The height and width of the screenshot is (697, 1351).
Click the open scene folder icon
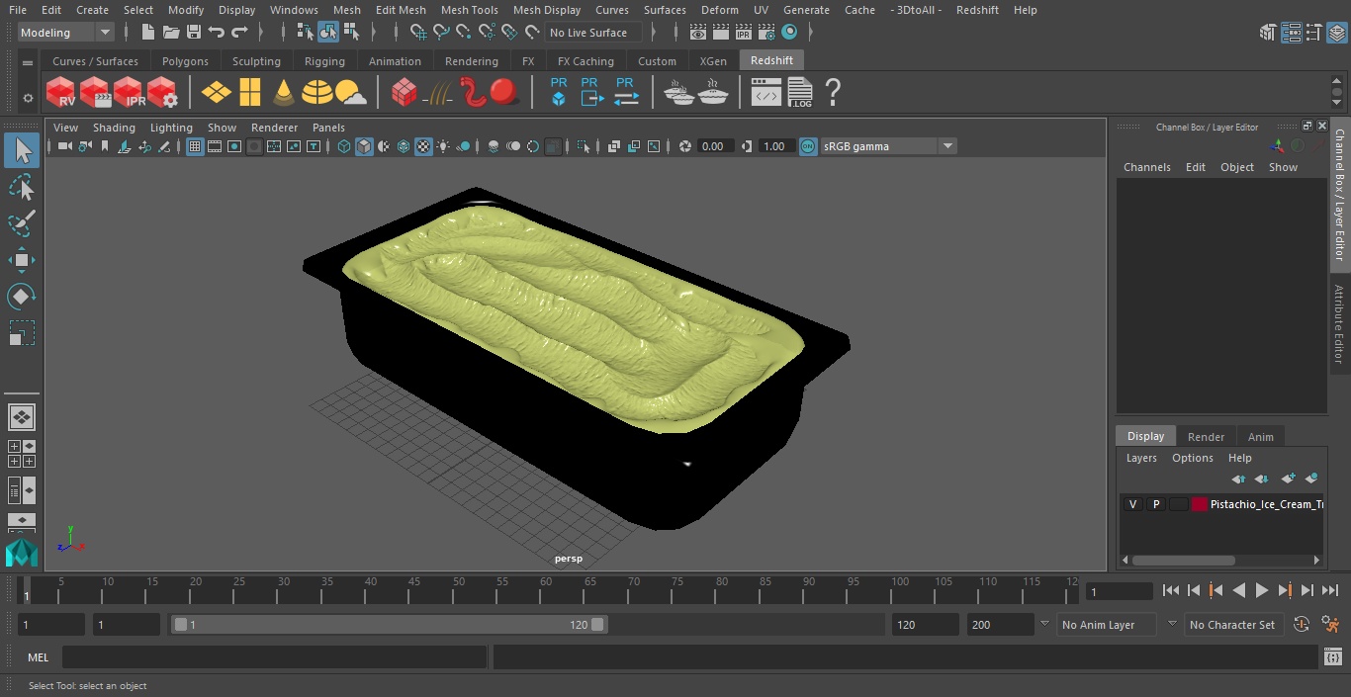click(x=171, y=33)
